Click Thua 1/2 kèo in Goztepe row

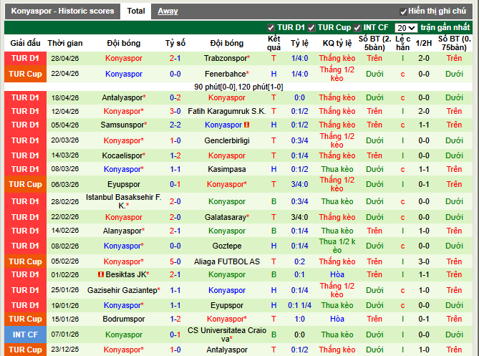(x=337, y=246)
